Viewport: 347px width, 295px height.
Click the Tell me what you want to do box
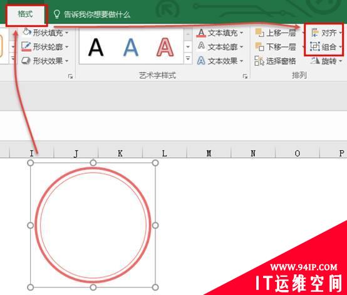click(x=92, y=14)
